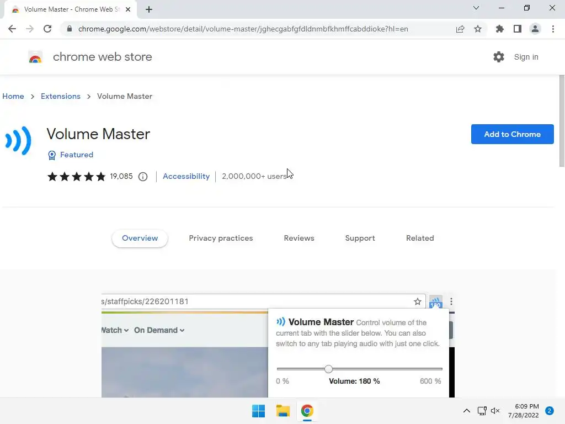Share this page from address bar
This screenshot has height=424, width=565.
pos(460,29)
